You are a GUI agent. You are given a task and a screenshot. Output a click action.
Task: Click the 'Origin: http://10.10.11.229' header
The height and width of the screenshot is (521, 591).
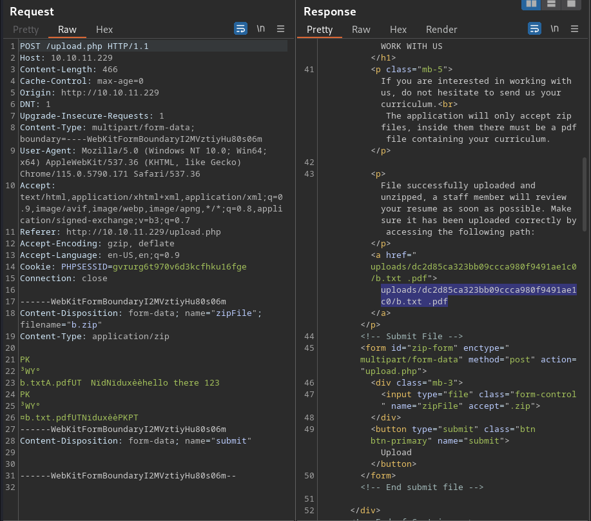click(x=90, y=93)
